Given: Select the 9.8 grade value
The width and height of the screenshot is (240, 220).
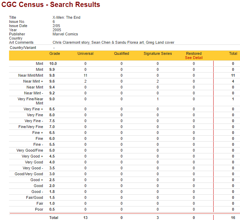Looking at the screenshot, I should coord(53,76).
